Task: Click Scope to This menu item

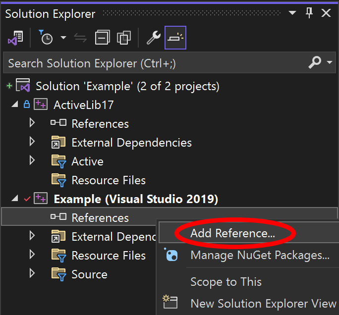Action: (226, 282)
